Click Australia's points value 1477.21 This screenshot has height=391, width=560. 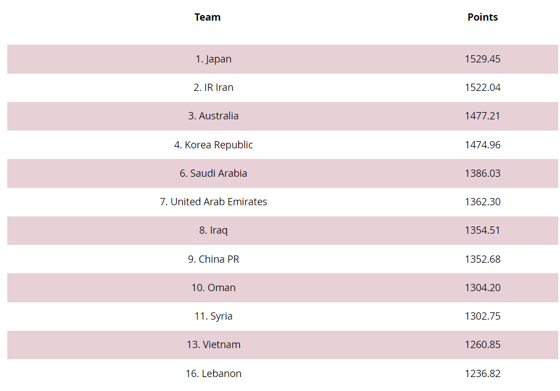482,116
